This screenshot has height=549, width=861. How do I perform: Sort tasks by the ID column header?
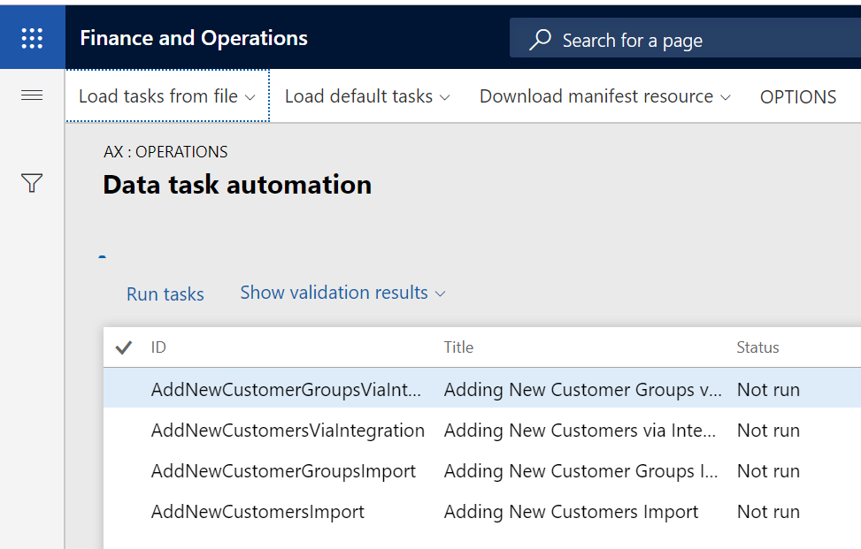(x=159, y=347)
